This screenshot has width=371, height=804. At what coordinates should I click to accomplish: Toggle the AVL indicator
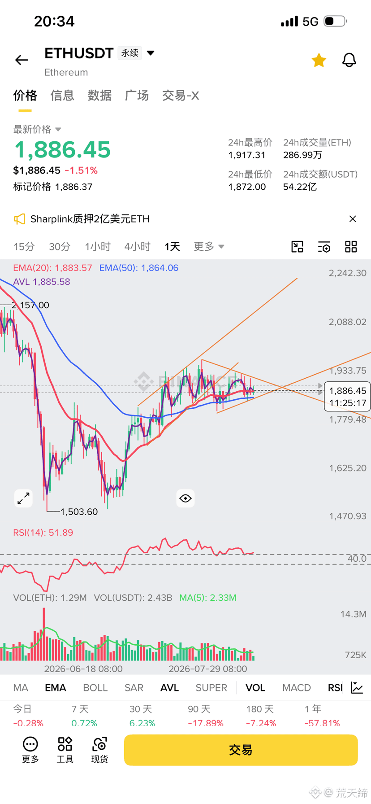(x=170, y=688)
